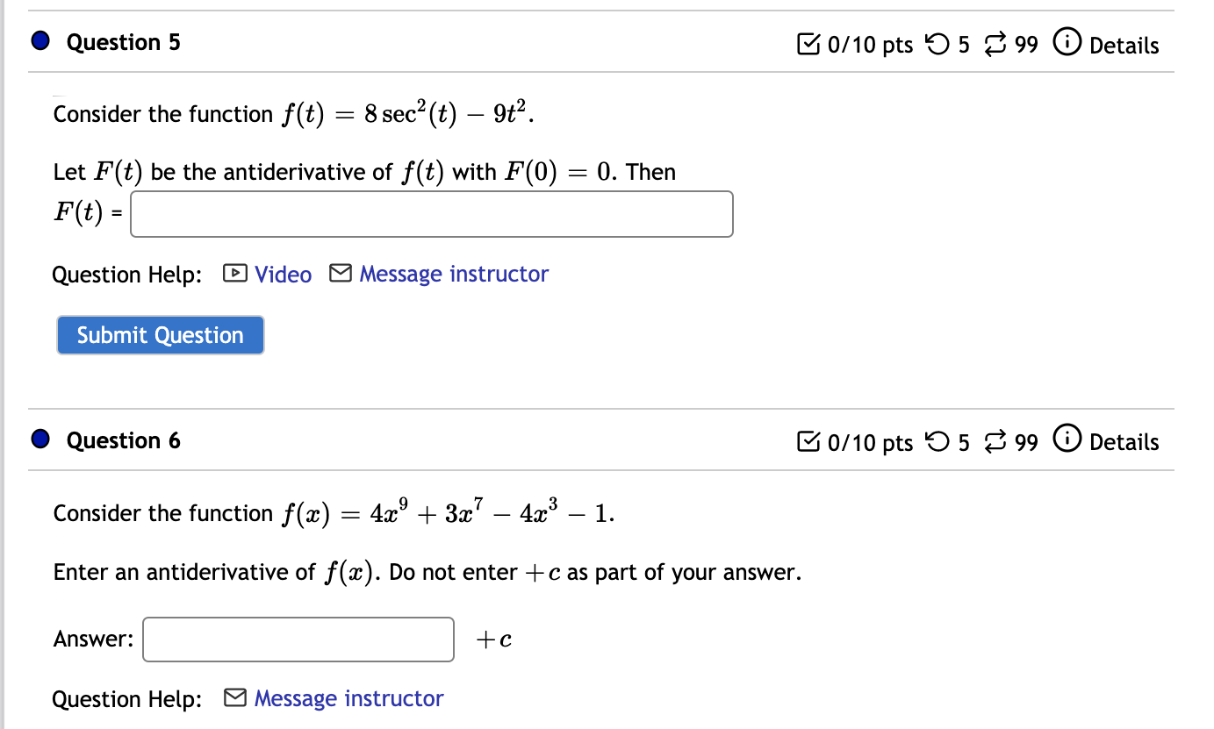Click the envelope icon next to Message instructor in Question 6
1214x729 pixels.
coord(233,698)
